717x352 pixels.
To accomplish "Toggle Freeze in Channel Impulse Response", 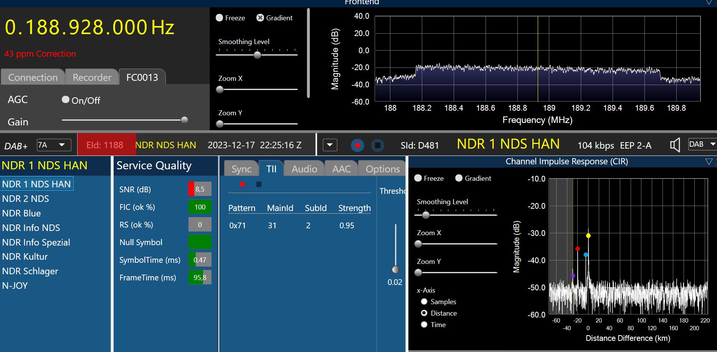I will [418, 178].
